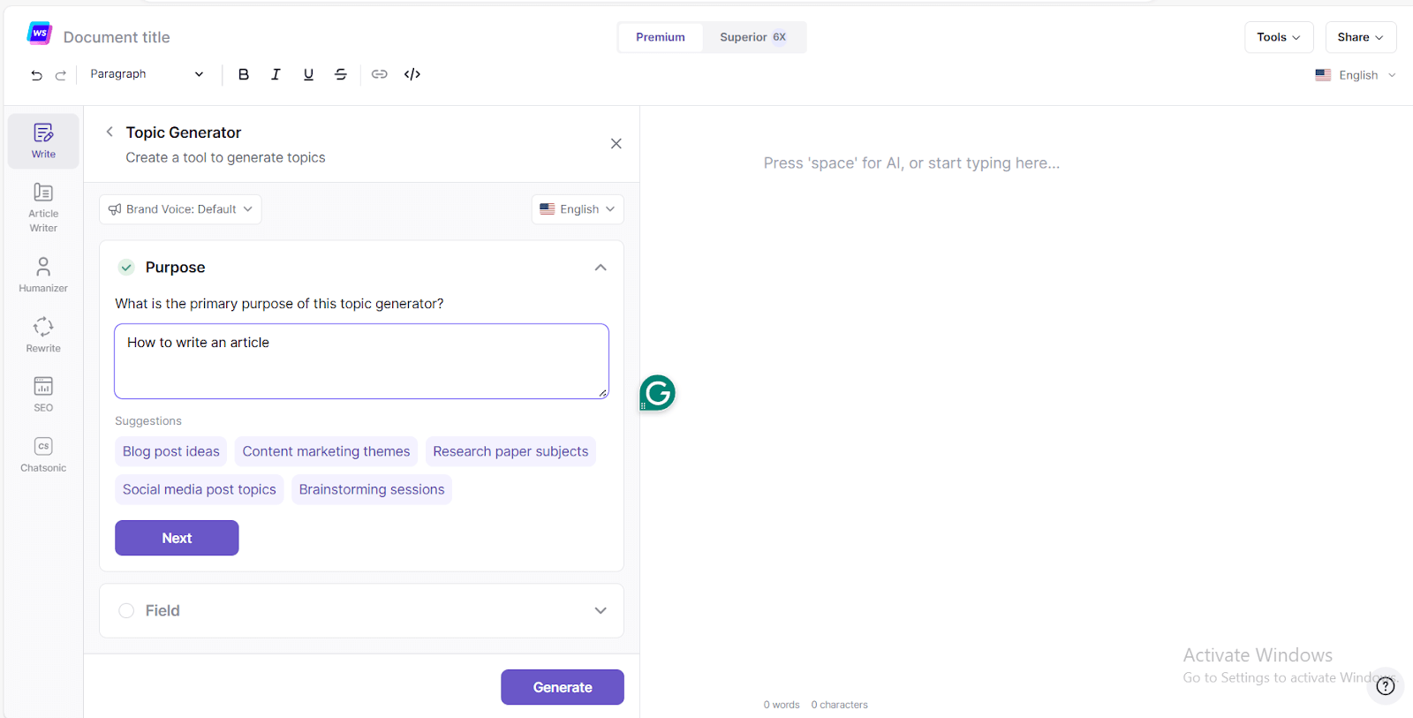
Task: Insert a code block icon
Action: click(412, 74)
